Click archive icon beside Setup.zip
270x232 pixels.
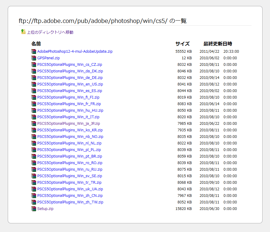tap(34, 208)
